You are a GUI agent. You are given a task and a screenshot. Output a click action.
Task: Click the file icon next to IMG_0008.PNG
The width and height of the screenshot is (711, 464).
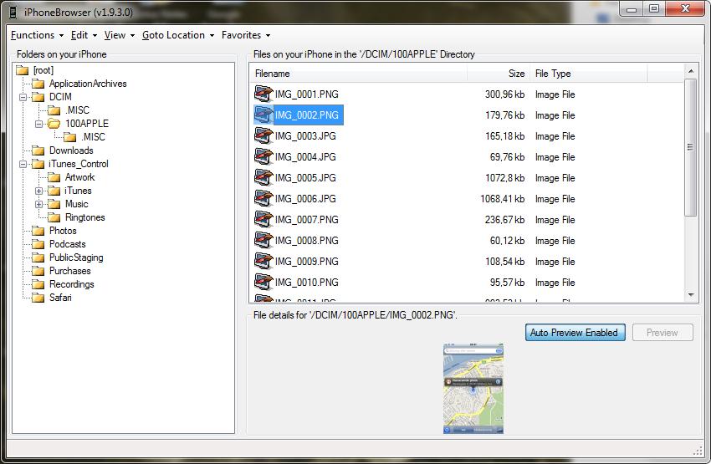[x=263, y=241]
